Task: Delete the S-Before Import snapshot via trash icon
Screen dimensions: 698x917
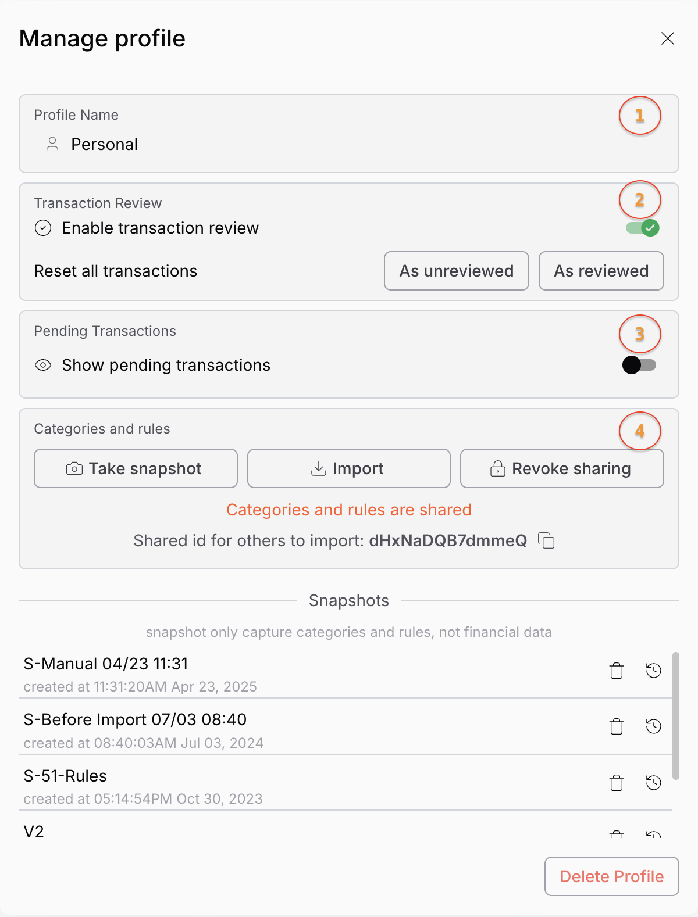Action: coord(616,726)
